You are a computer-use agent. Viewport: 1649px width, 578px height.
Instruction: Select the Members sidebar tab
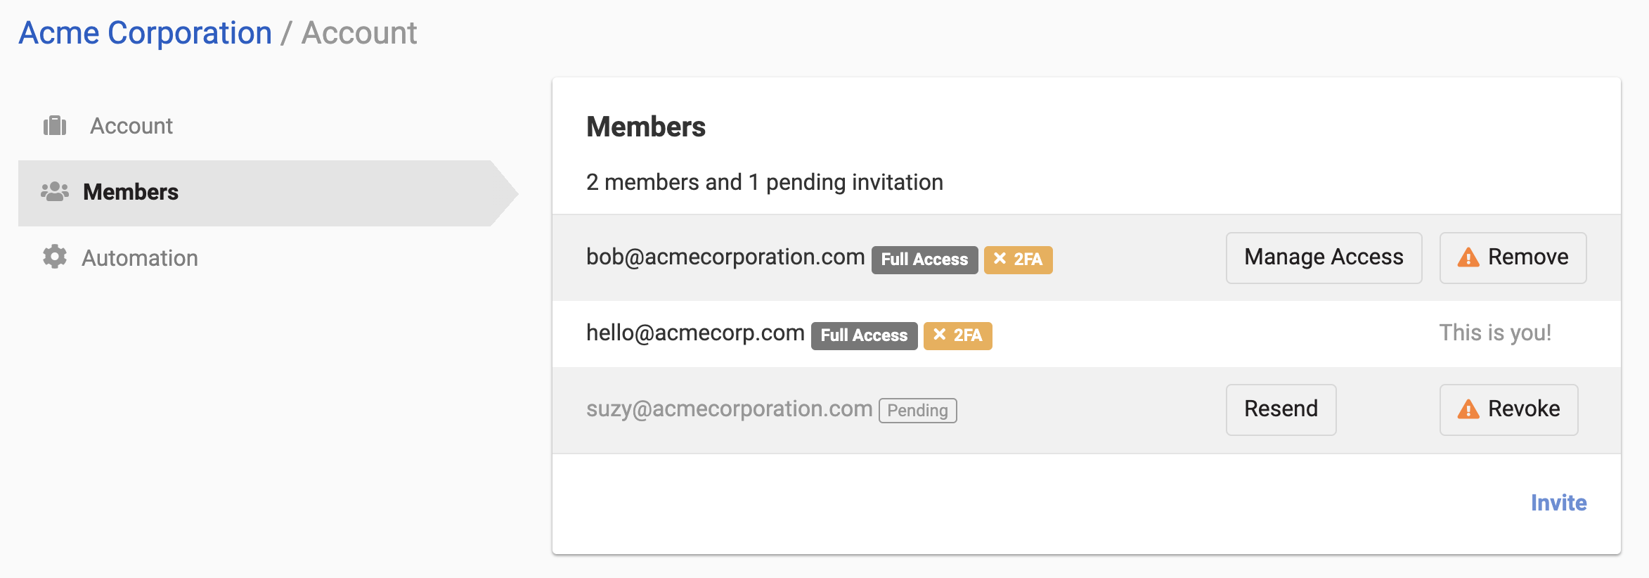coord(131,192)
